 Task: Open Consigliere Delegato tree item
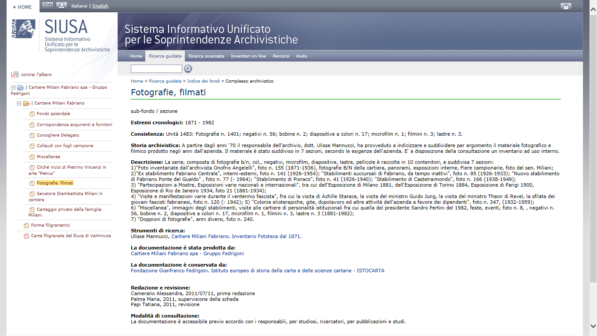tap(58, 135)
